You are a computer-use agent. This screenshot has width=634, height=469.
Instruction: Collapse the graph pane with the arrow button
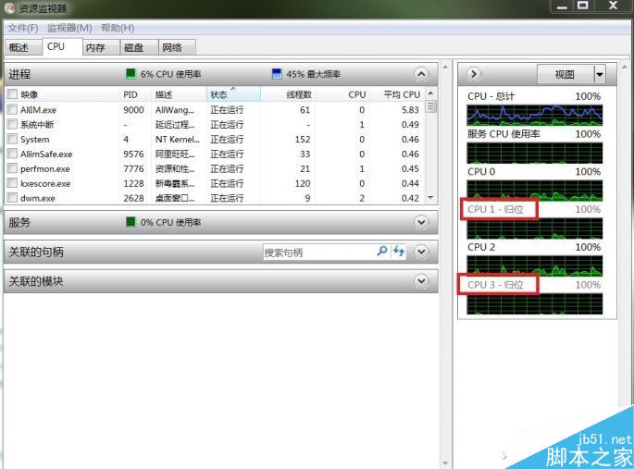473,74
